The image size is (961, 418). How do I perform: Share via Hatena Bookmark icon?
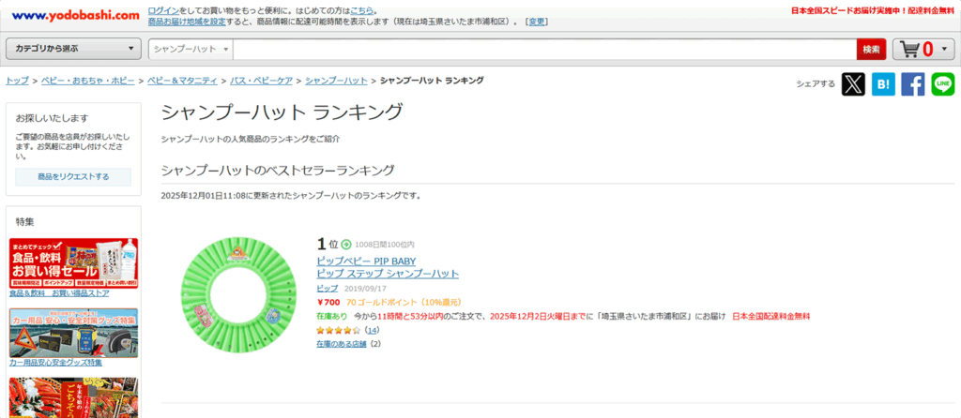coord(883,84)
